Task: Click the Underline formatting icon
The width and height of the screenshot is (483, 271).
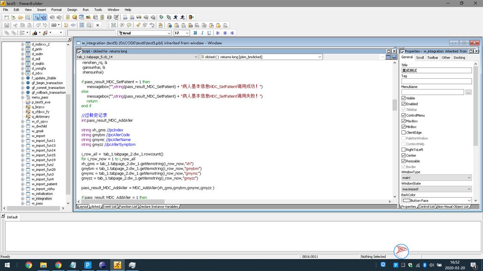Action: (209, 33)
